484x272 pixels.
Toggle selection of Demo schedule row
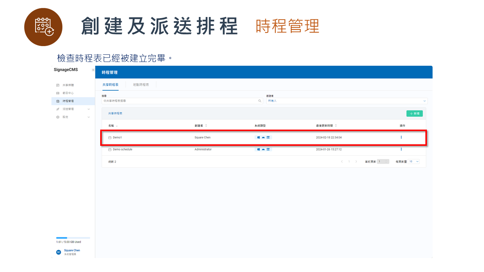(x=109, y=149)
